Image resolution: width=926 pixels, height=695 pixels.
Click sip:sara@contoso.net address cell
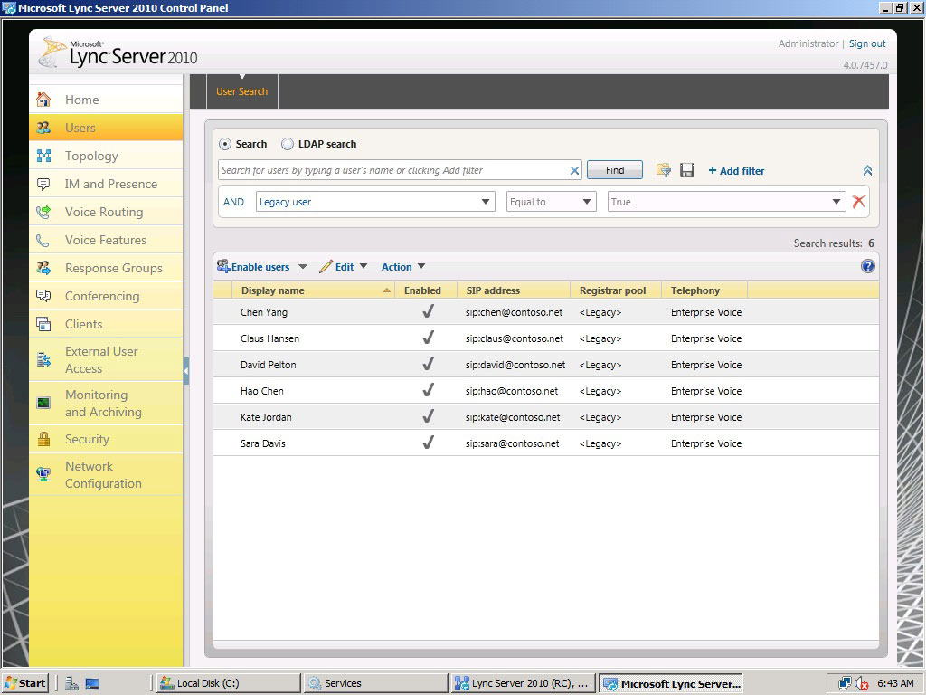tap(512, 443)
